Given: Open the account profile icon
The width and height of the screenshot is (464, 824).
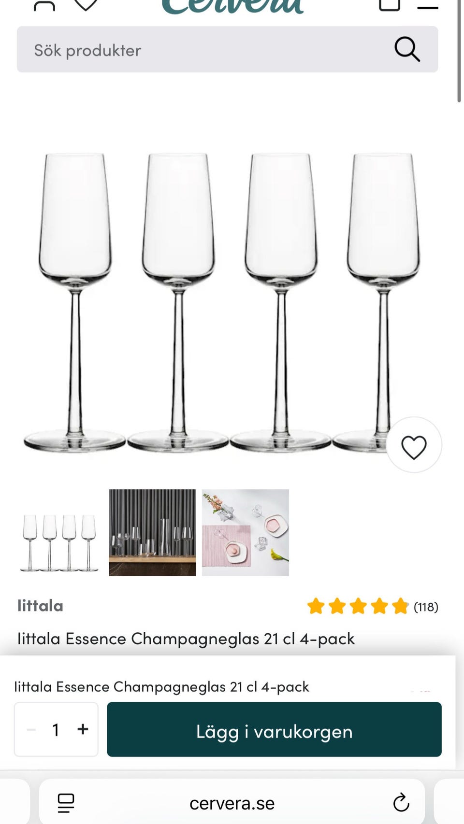Looking at the screenshot, I should click(x=44, y=5).
